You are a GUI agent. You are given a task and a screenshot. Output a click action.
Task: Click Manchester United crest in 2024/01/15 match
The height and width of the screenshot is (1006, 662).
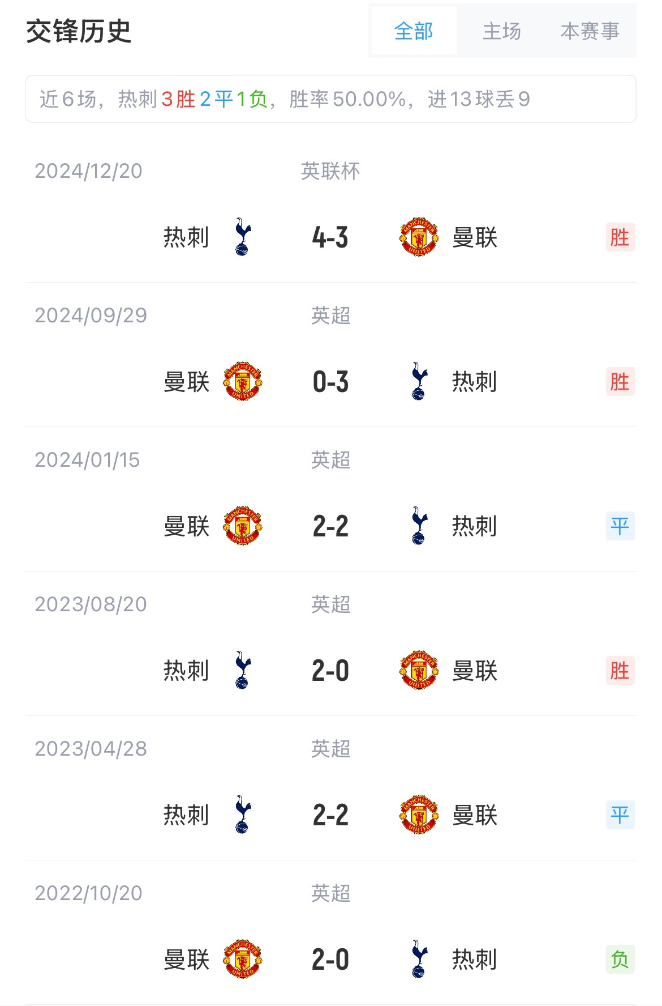coord(243,526)
